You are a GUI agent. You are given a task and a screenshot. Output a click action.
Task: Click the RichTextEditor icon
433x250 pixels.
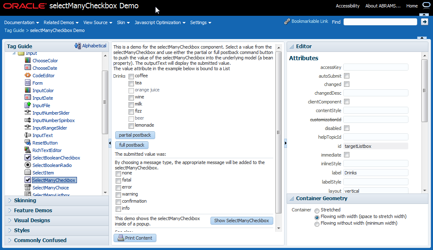[x=27, y=150]
